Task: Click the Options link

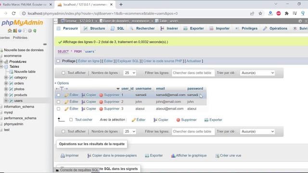Action: coord(63,83)
